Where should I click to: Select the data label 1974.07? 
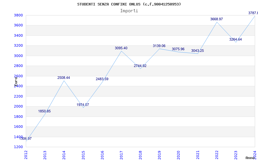coord(83,105)
